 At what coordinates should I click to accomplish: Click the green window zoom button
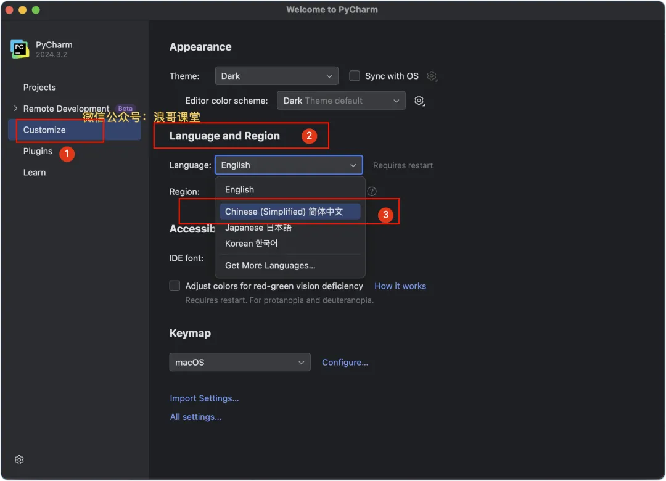(x=36, y=10)
